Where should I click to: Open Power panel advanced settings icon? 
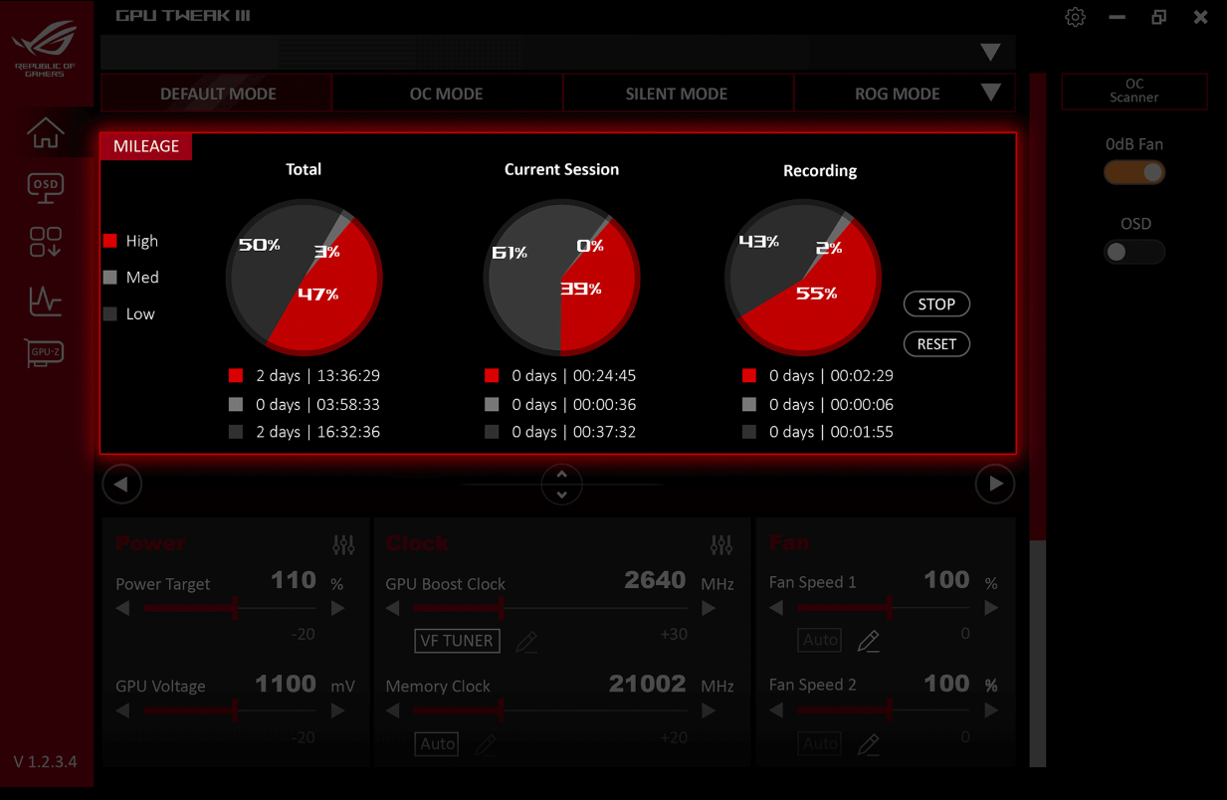[343, 544]
